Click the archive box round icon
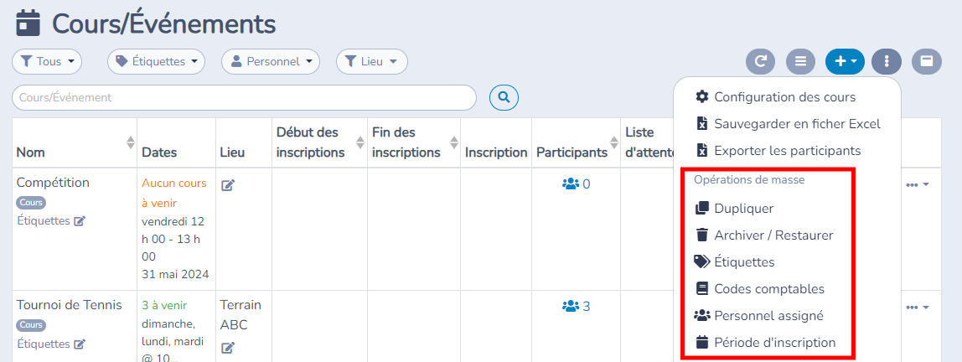 pos(927,61)
